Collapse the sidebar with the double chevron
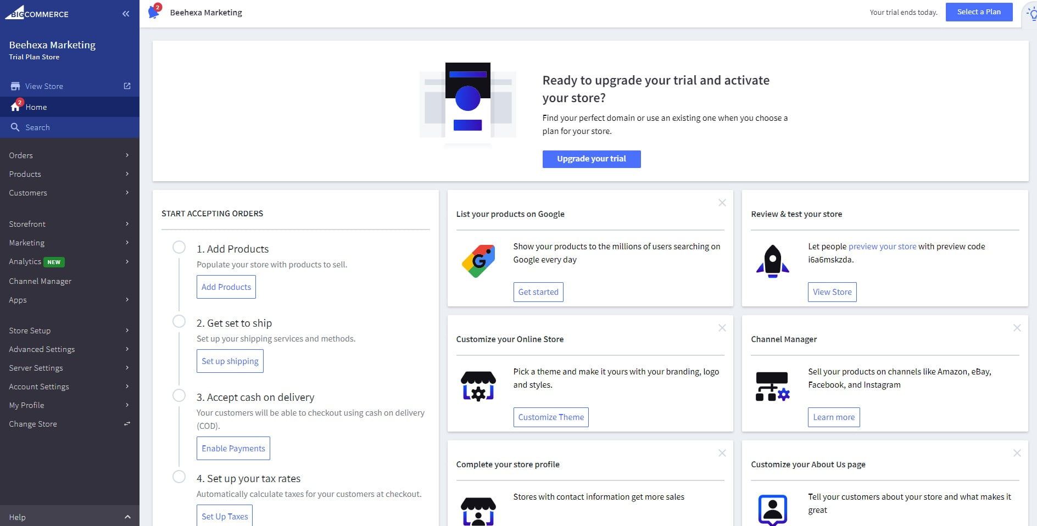Image resolution: width=1037 pixels, height=526 pixels. coord(126,13)
